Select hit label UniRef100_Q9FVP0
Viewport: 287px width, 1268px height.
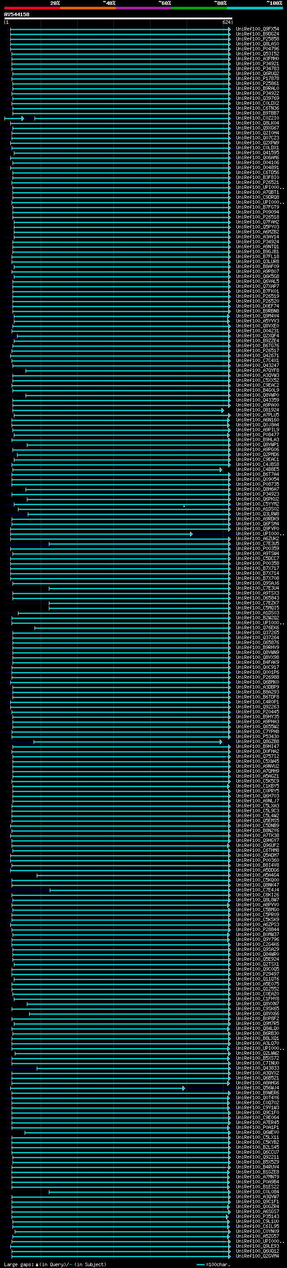pos(257,529)
